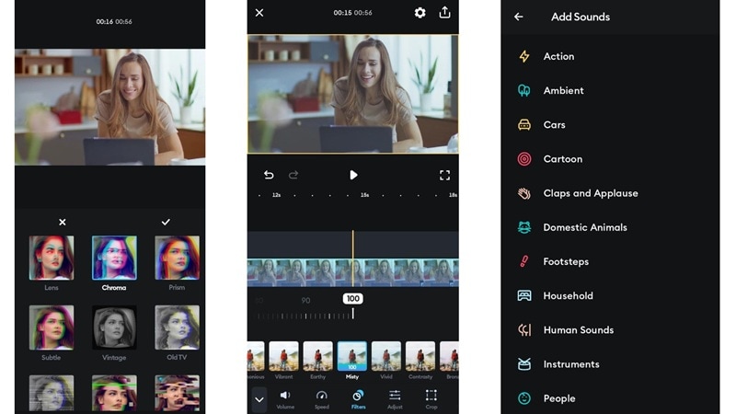Redo the last edit
Image resolution: width=736 pixels, height=414 pixels.
293,175
